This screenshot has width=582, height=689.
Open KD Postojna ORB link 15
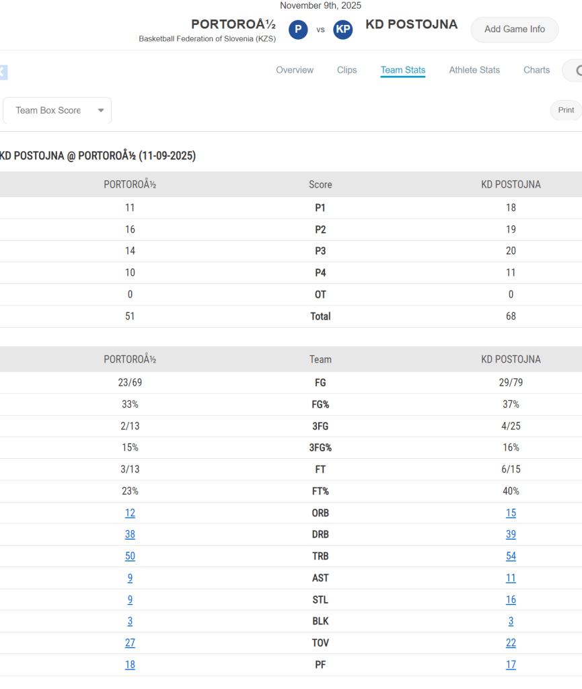511,513
